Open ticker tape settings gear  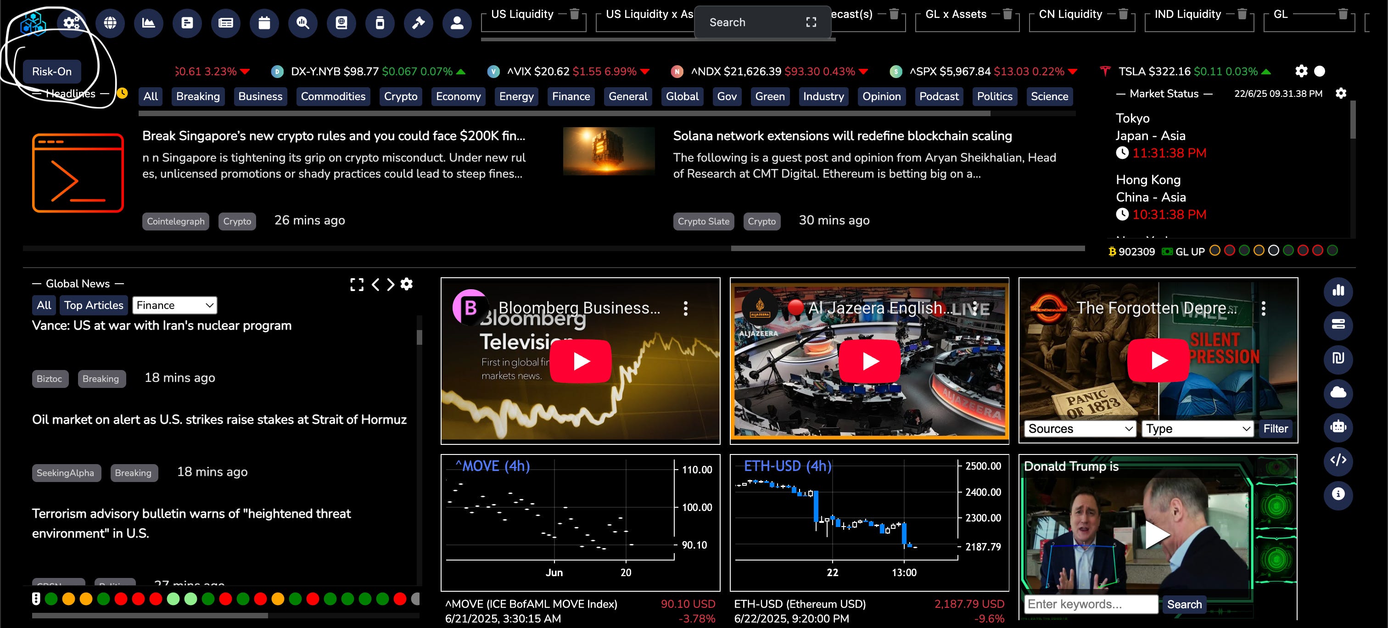[1301, 71]
